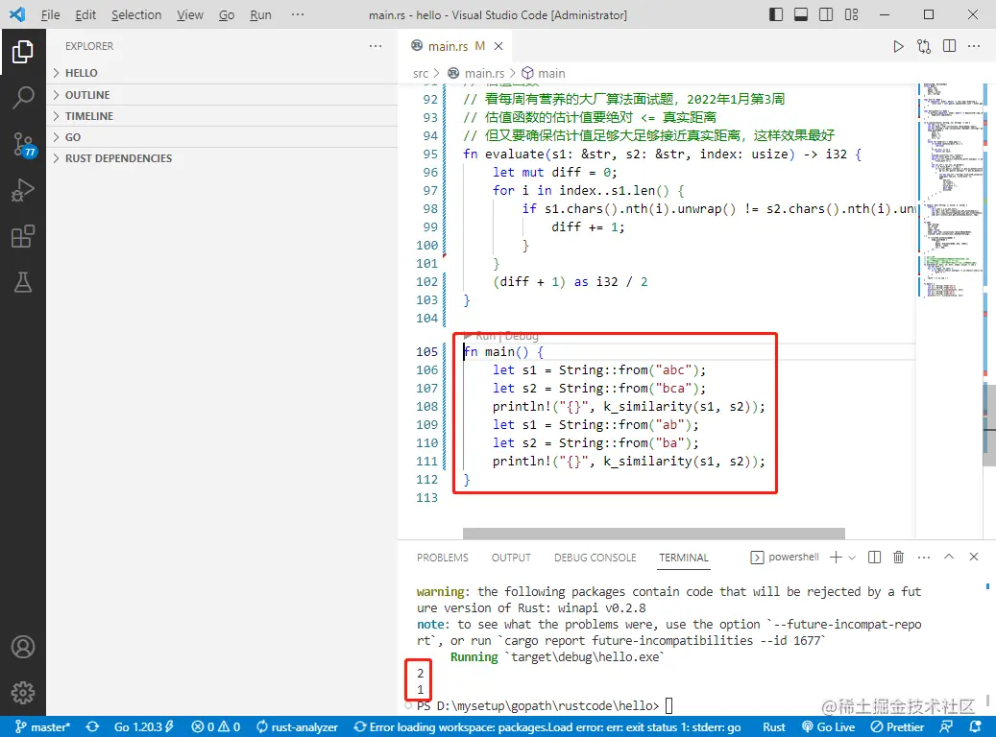Click the editor vertical scrollbar thumb
This screenshot has width=996, height=737.
989,425
